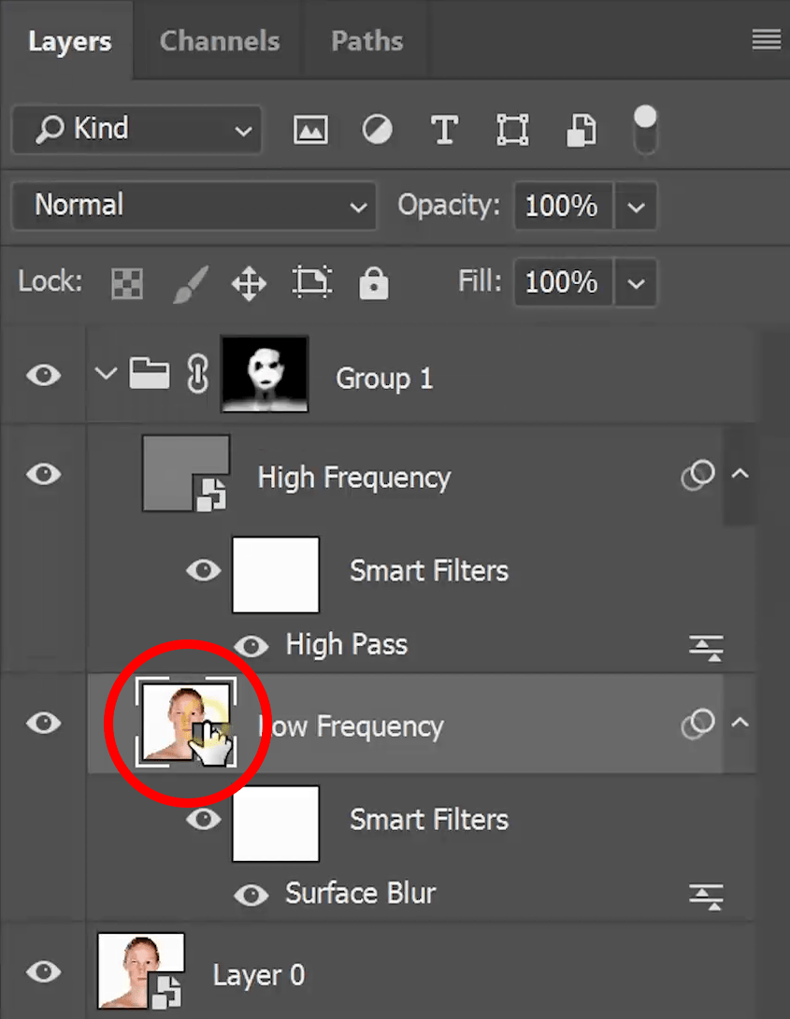Viewport: 790px width, 1019px height.
Task: Hide the Group 1 layer group
Action: 43,376
